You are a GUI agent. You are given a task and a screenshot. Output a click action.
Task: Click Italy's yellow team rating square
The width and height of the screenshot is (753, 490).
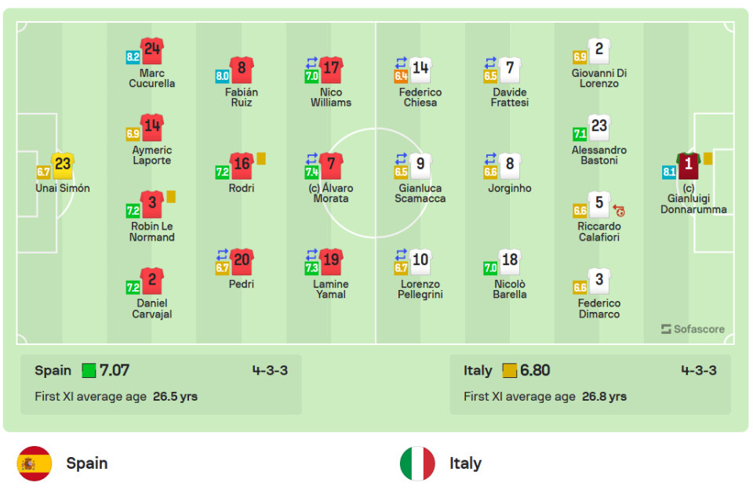pos(510,371)
